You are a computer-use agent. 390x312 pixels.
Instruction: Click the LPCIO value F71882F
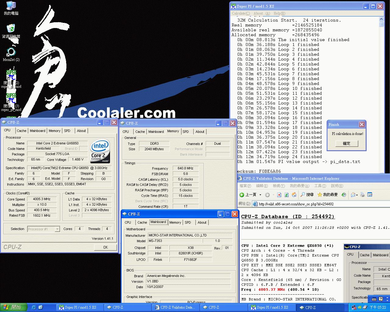tap(190, 260)
